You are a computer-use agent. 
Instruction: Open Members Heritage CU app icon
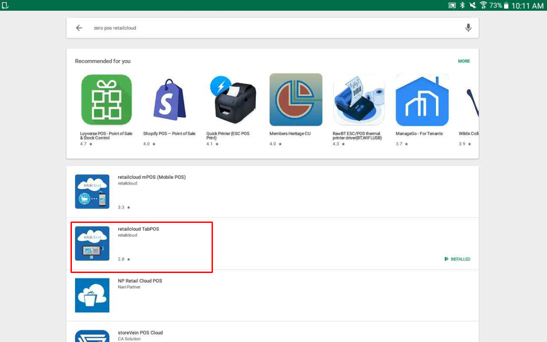pyautogui.click(x=296, y=100)
